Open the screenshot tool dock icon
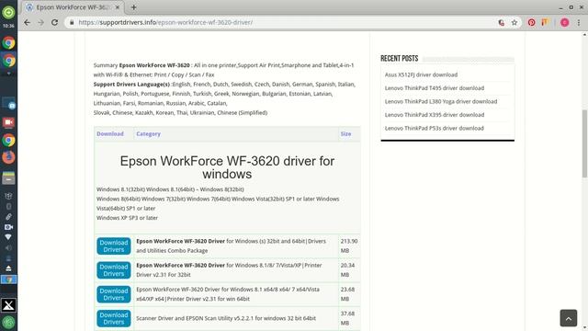This screenshot has height=331, width=588. (x=8, y=103)
